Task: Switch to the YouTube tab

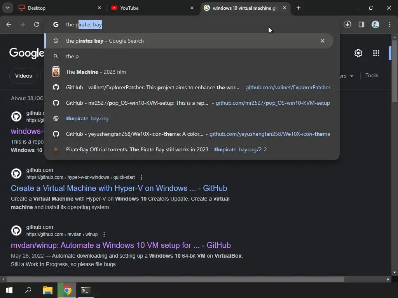Action: pyautogui.click(x=152, y=8)
